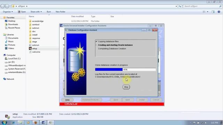Screen dimensions: 223x125
Task: Select the stage folder
Action: 34,42
